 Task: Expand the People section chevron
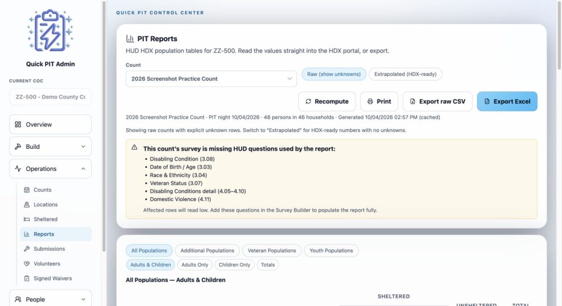[83, 299]
